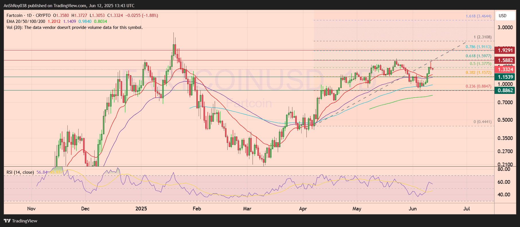Image resolution: width=520 pixels, height=227 pixels.
Task: Click the Fartcoin · 1D · CRYPTO symbol title
Action: [x=29, y=15]
